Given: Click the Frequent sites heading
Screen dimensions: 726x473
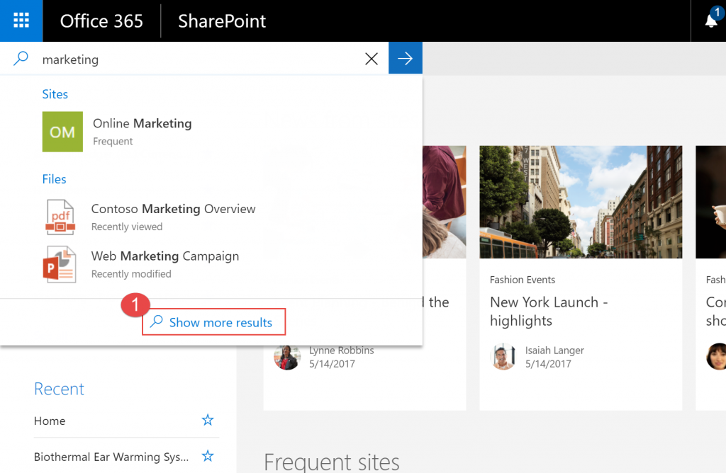Looking at the screenshot, I should click(332, 462).
